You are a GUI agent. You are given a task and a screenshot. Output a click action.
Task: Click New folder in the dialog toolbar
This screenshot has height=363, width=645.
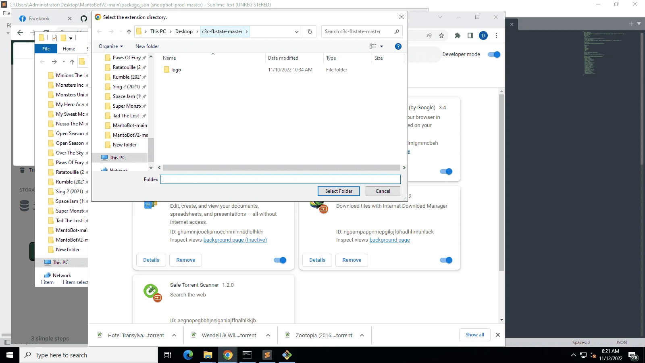point(147,46)
